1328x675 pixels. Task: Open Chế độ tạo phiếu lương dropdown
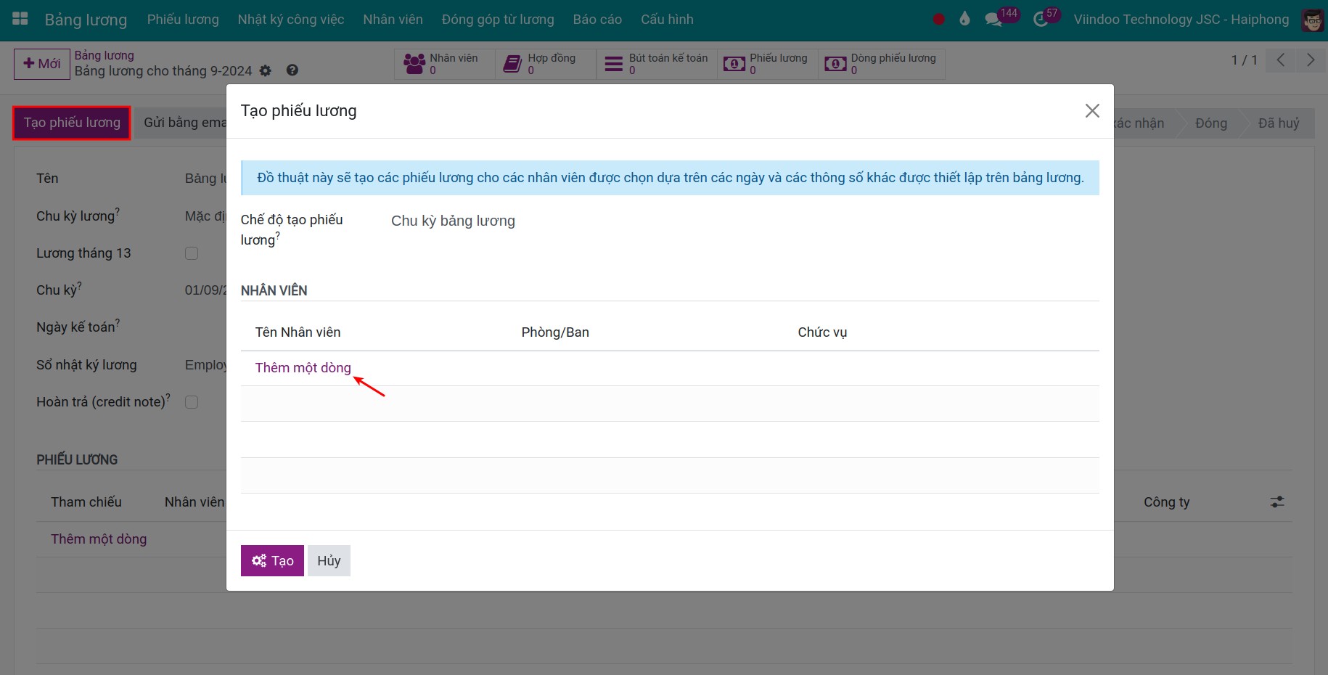[x=744, y=221]
